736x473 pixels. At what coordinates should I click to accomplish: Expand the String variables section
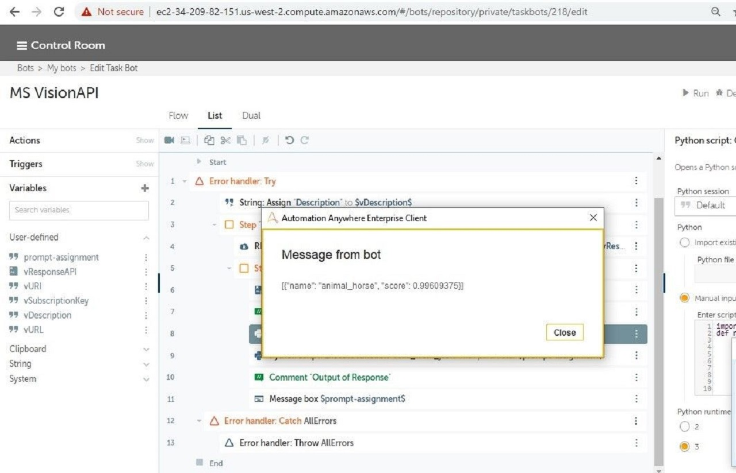click(x=146, y=364)
